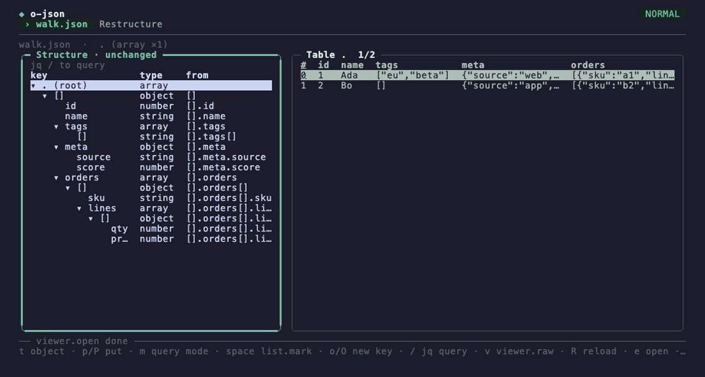Click the tags column header in Table

[x=387, y=65]
